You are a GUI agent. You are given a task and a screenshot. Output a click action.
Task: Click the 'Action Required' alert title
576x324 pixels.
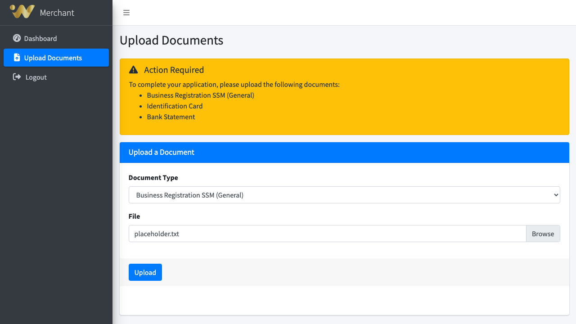click(x=174, y=70)
